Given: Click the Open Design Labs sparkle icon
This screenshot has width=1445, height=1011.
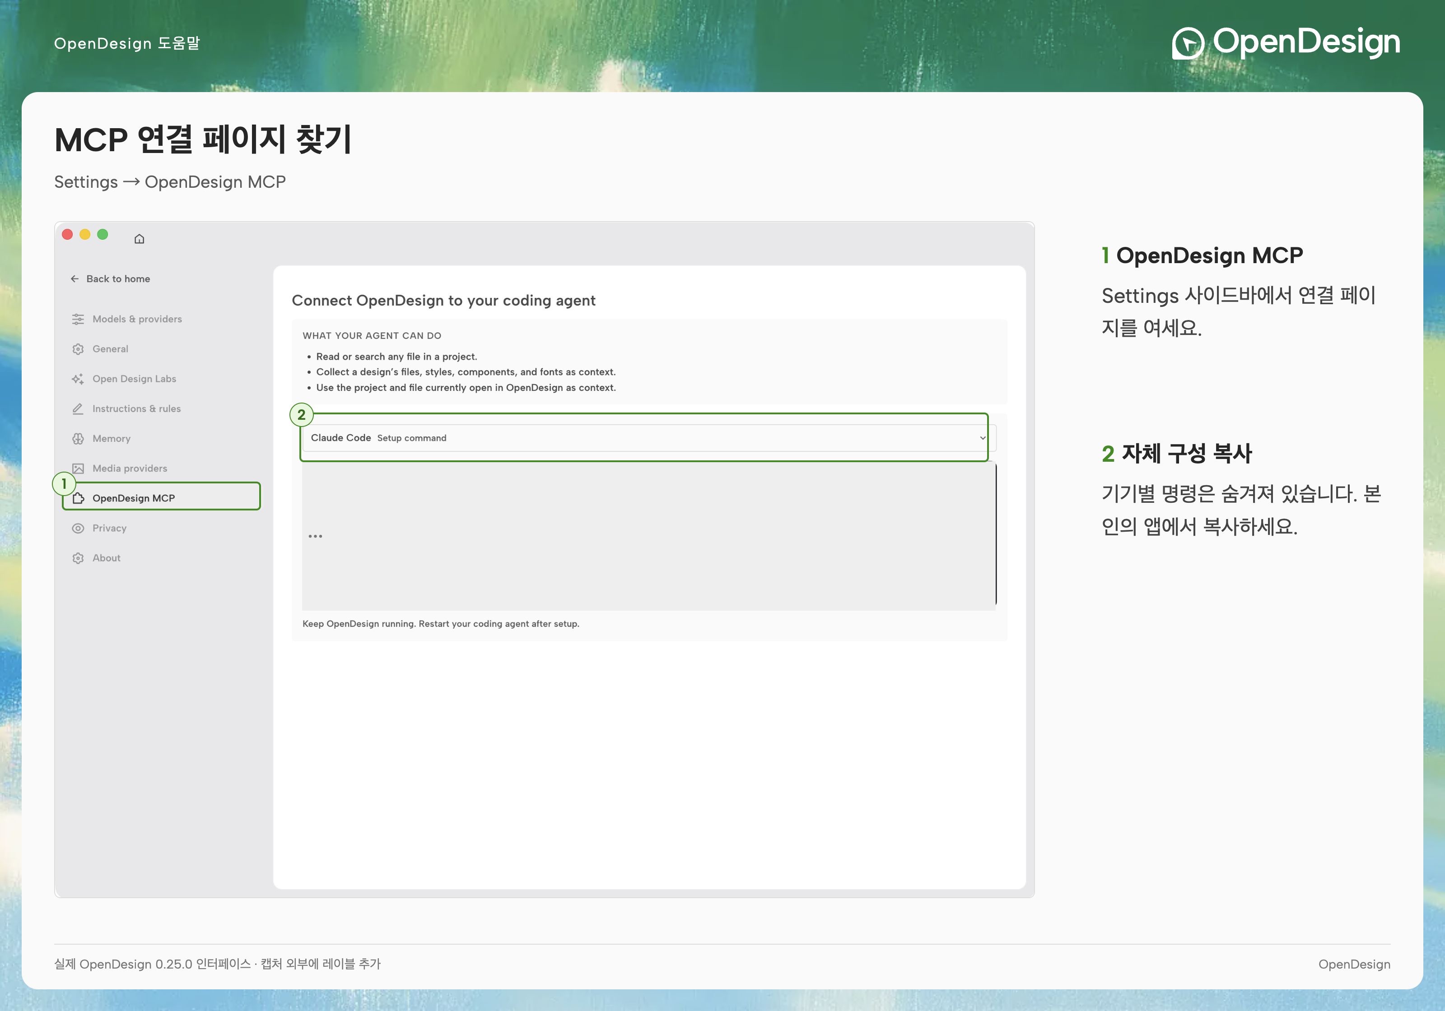Looking at the screenshot, I should [78, 379].
